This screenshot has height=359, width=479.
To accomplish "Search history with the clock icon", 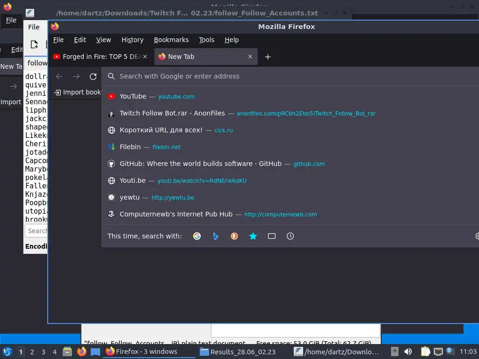I will [290, 236].
